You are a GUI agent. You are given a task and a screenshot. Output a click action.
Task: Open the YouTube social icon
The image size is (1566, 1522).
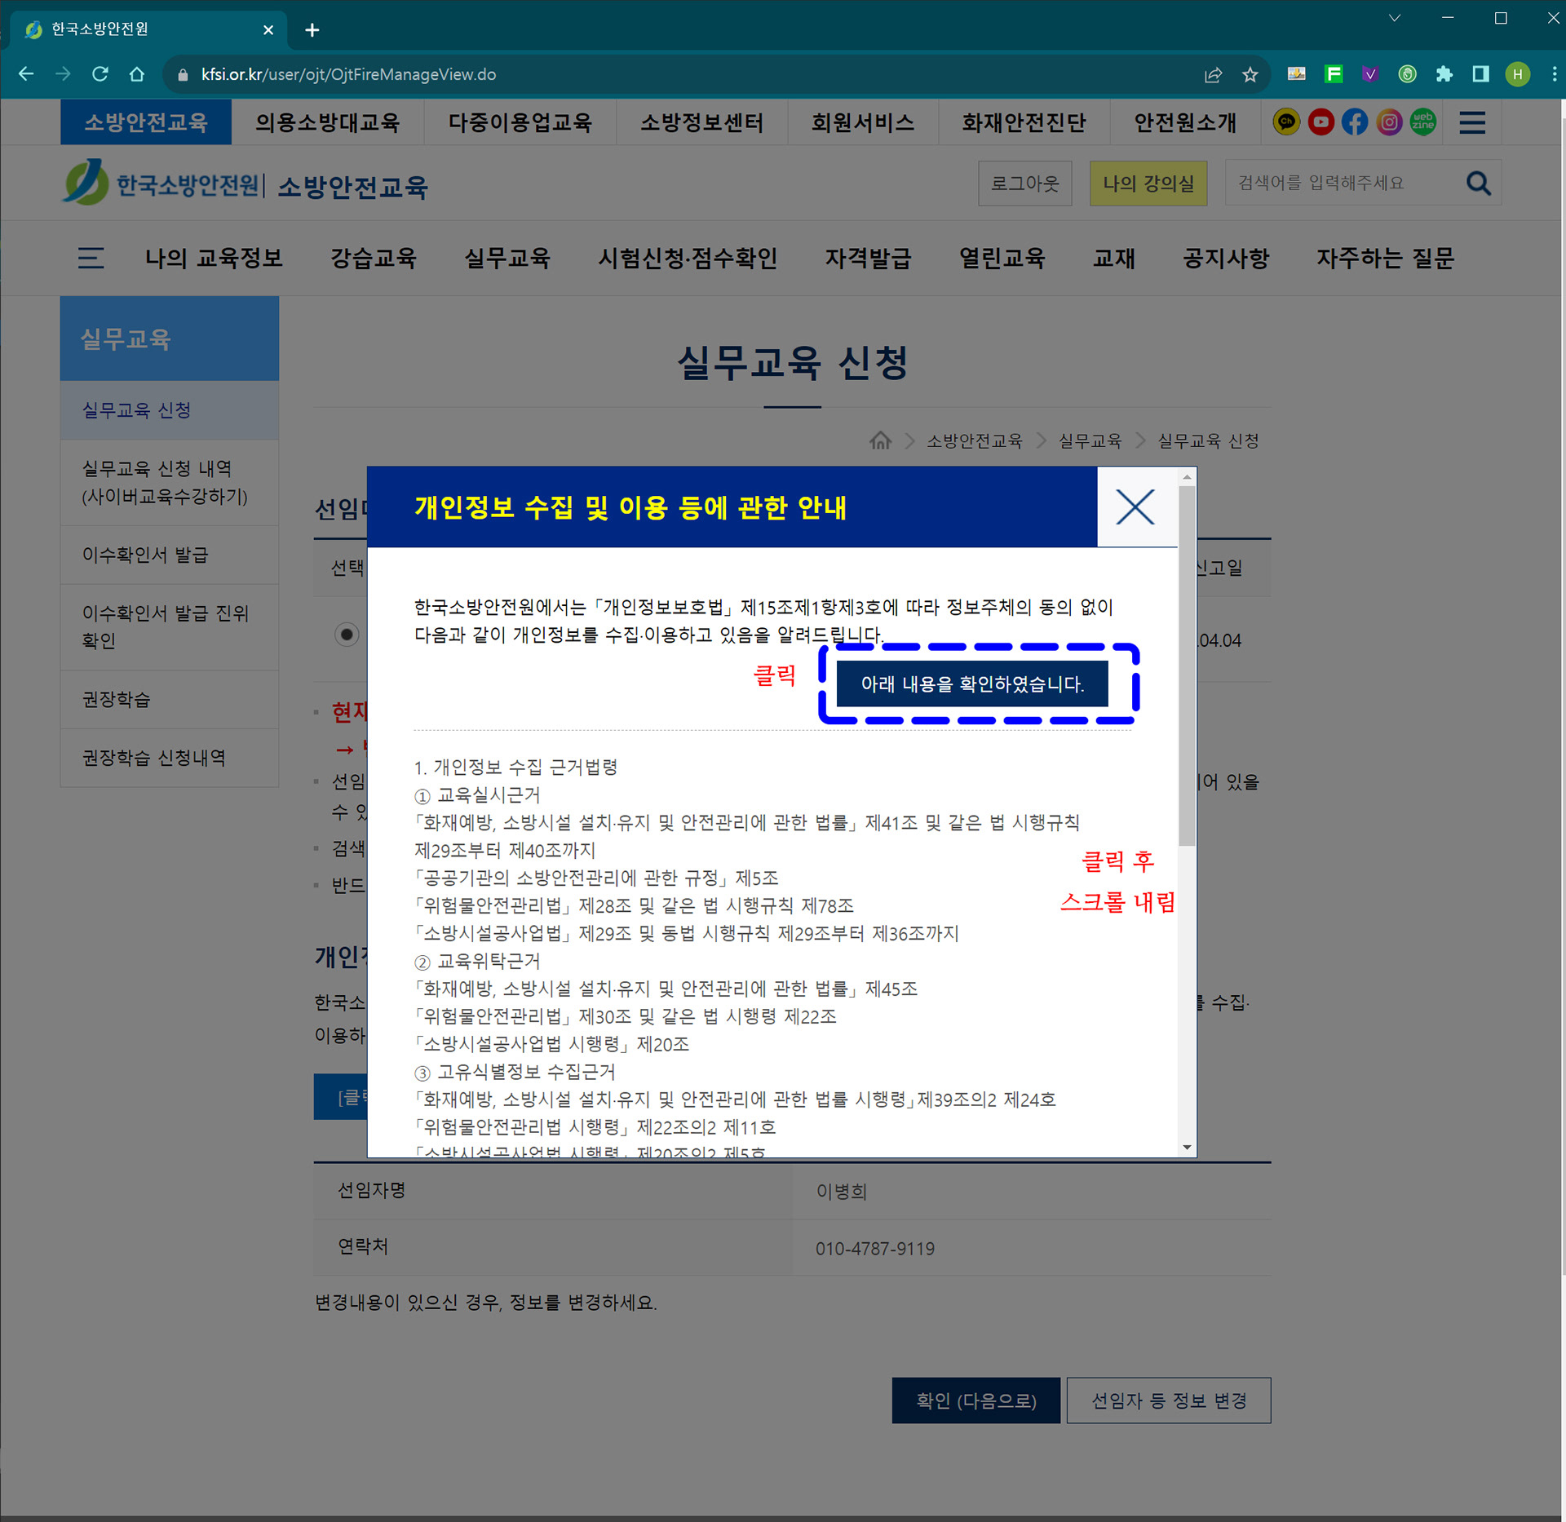pos(1320,122)
